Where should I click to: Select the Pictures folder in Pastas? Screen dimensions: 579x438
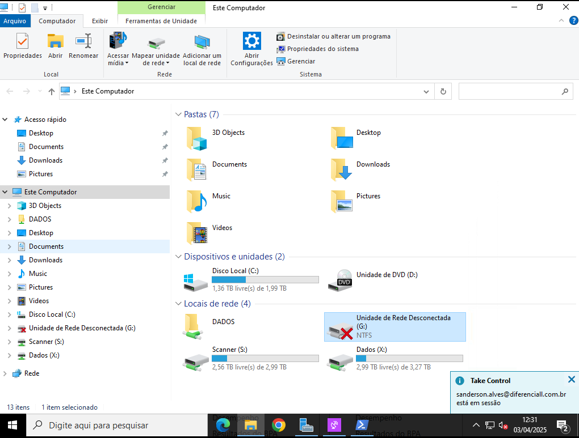coord(356,202)
